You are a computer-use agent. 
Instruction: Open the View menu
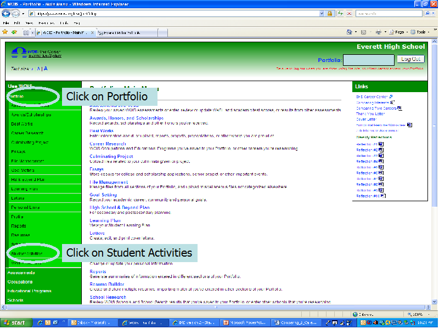point(29,23)
